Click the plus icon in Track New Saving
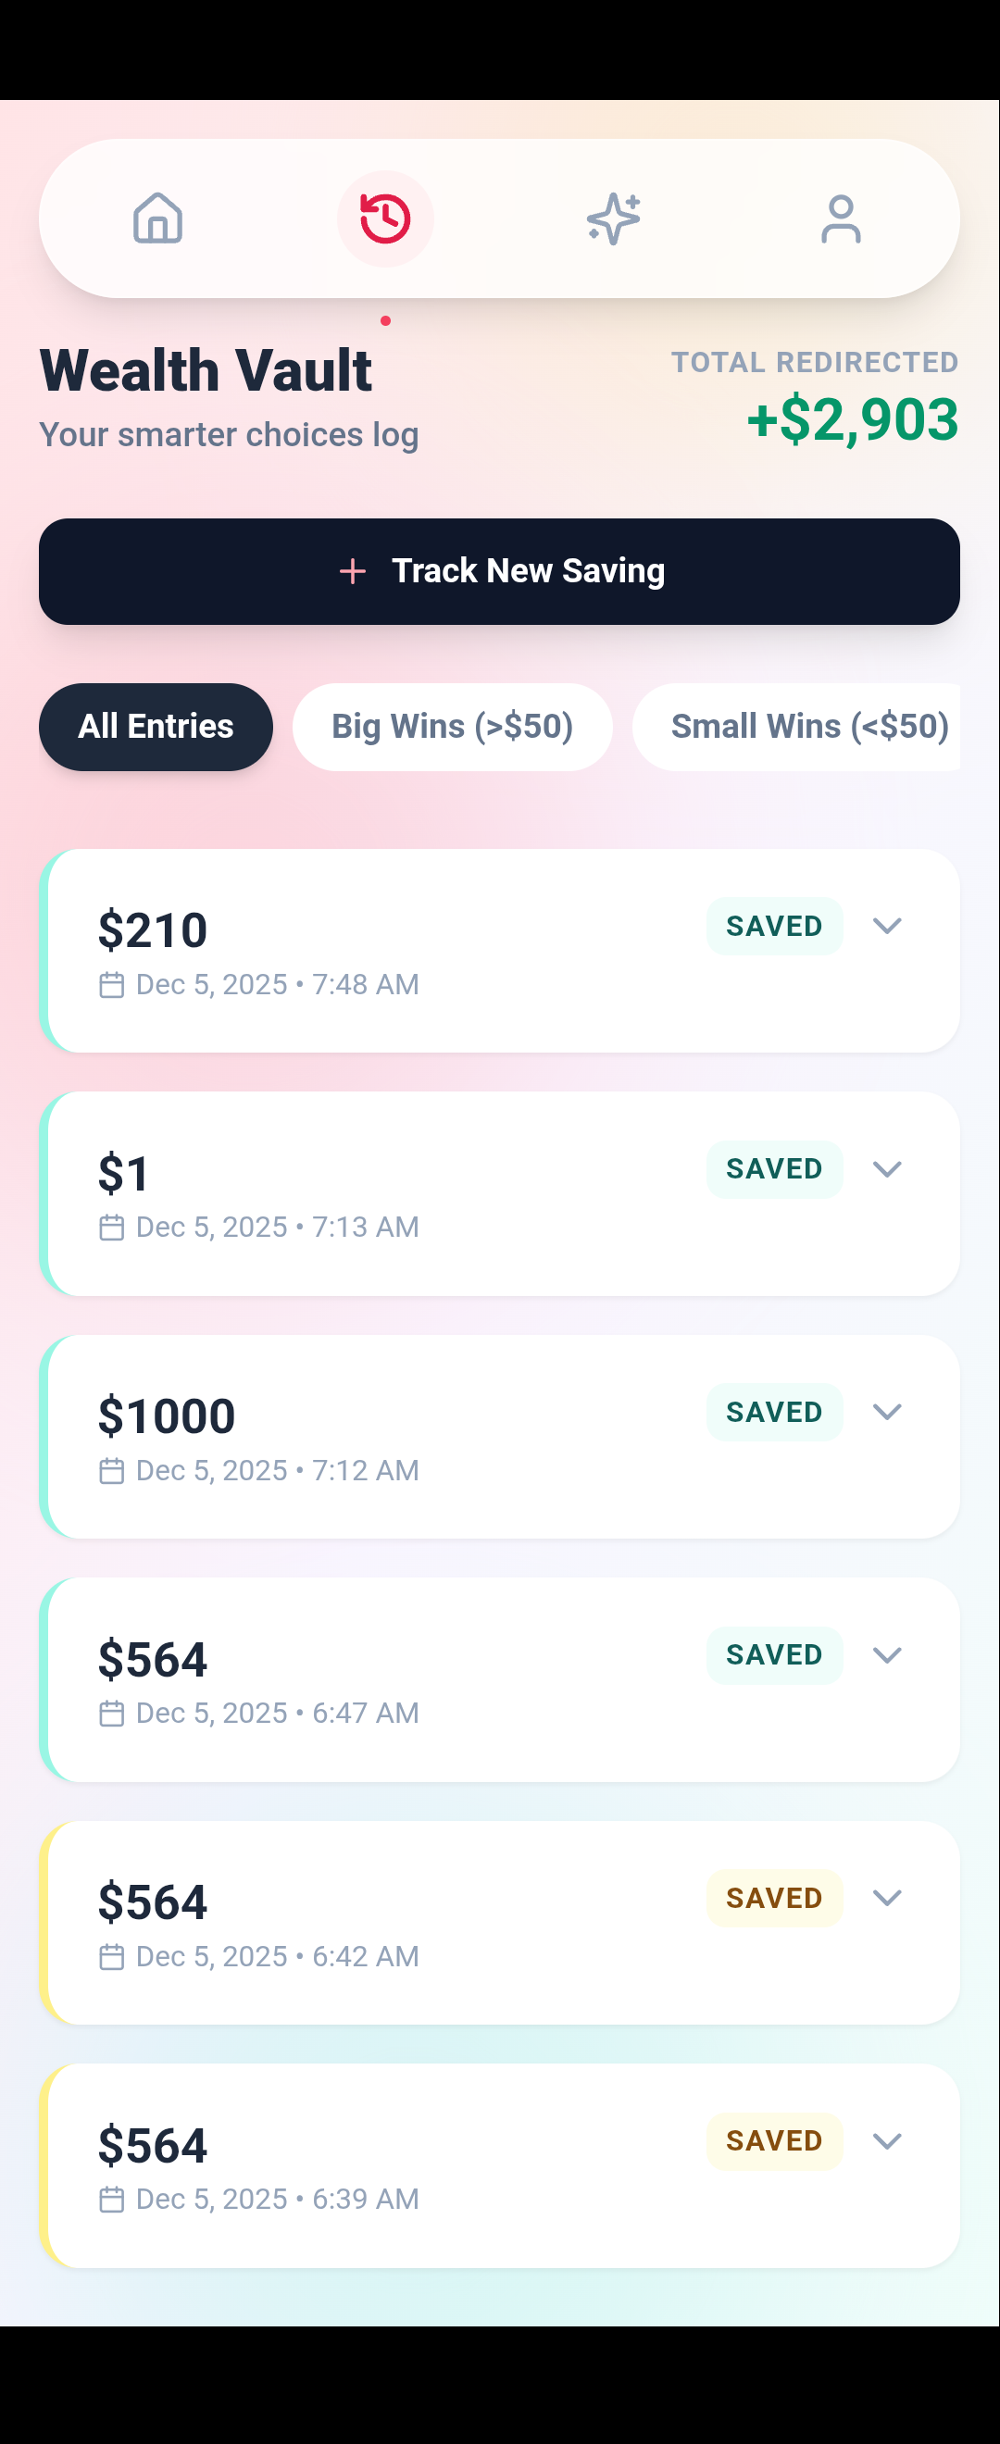Image resolution: width=1000 pixels, height=2444 pixels. [x=353, y=571]
